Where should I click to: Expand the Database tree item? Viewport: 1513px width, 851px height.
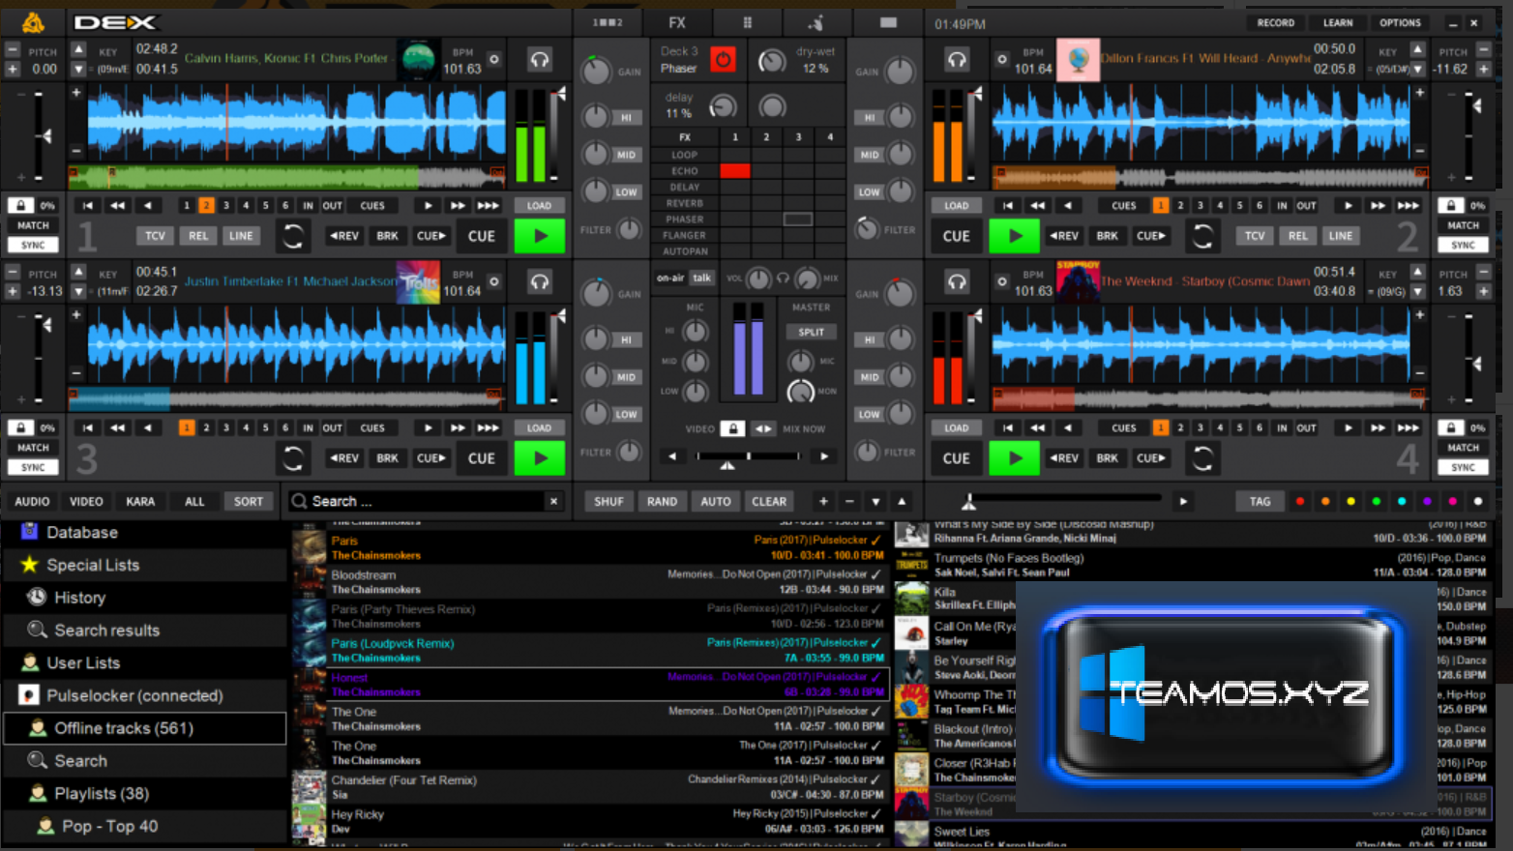(145, 533)
